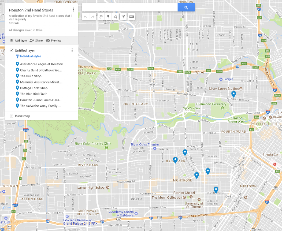Select Houston Junior Forum Resa... item
The width and height of the screenshot is (282, 231).
(41, 100)
